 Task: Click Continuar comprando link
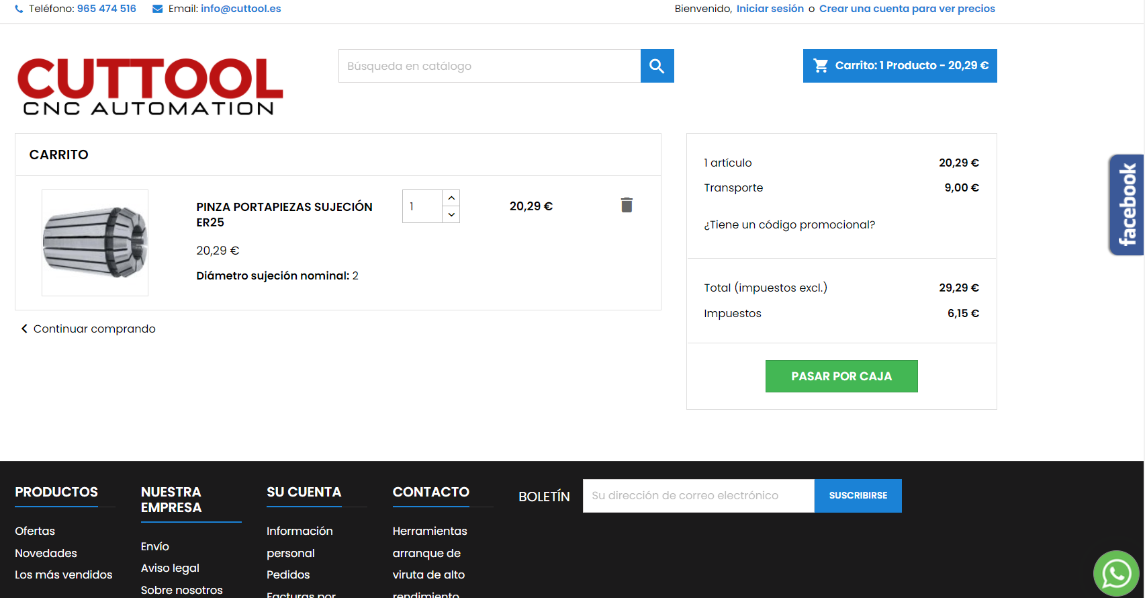(89, 329)
